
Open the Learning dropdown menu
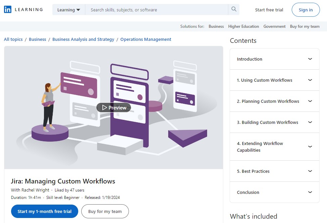click(68, 10)
